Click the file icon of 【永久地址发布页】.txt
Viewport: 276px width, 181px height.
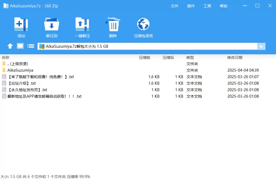(x=4, y=90)
